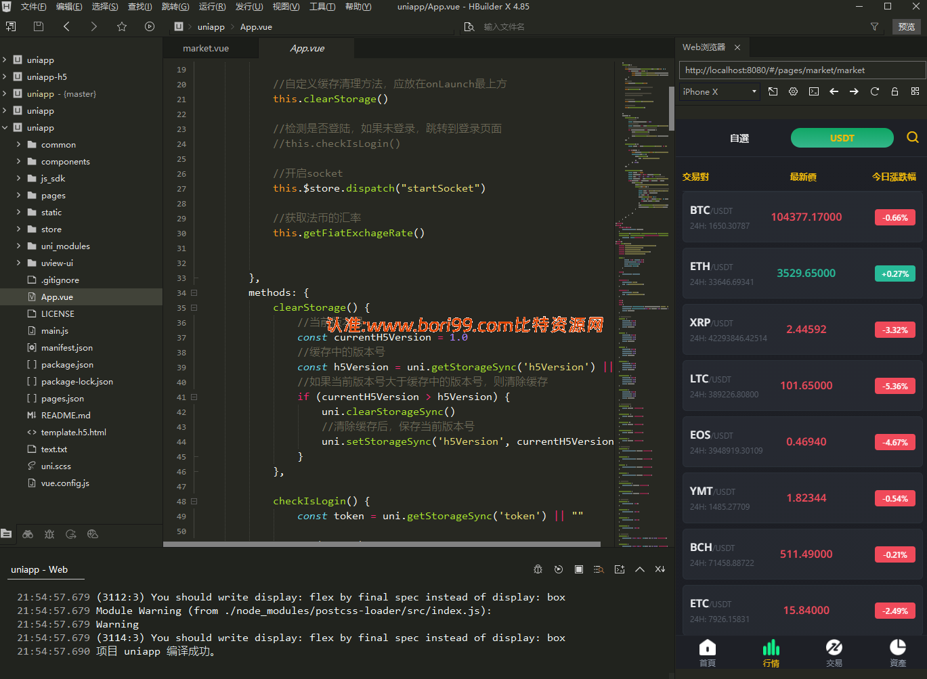
Task: Open the 工具(T) menu
Action: point(322,7)
